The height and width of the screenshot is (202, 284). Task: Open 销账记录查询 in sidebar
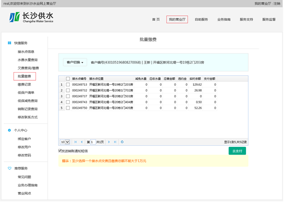(x=28, y=109)
